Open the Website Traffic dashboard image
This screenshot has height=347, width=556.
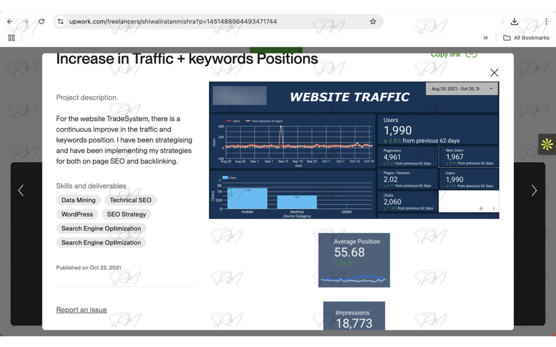click(354, 150)
